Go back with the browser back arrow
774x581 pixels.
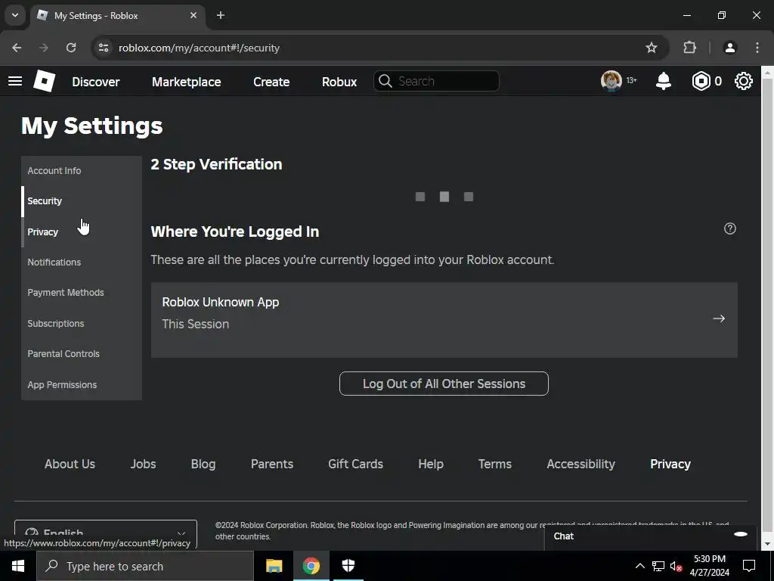click(17, 48)
